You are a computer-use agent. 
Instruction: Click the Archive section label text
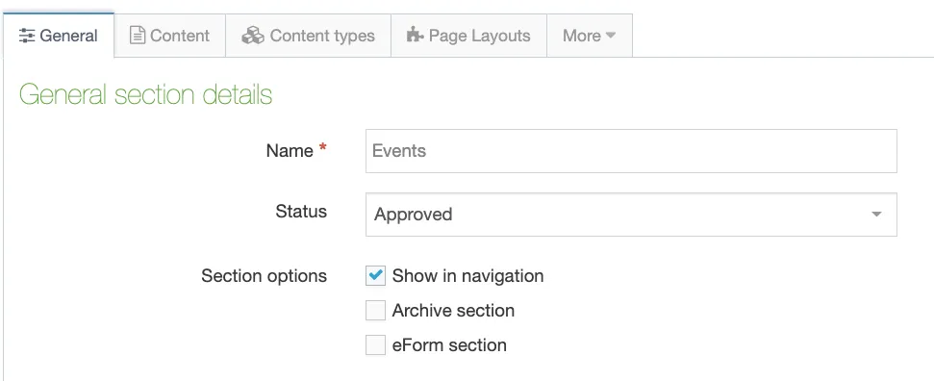point(453,311)
